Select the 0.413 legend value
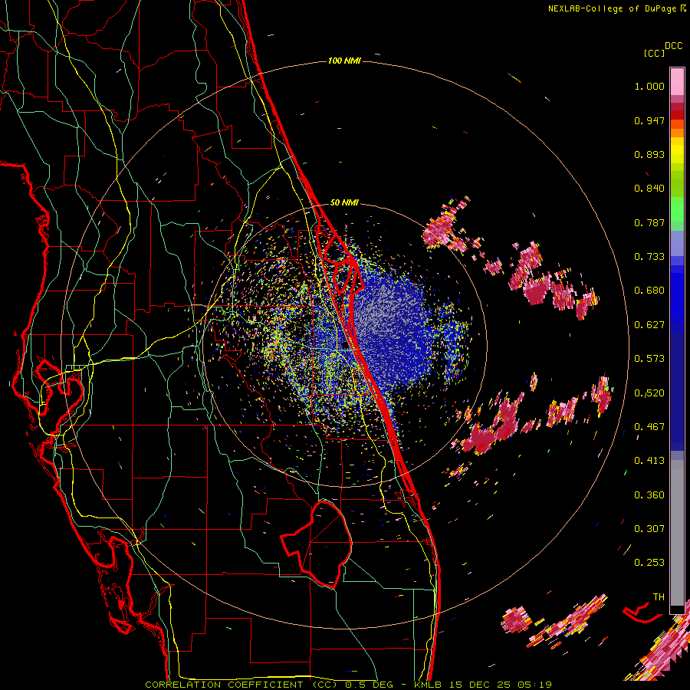Image resolution: width=690 pixels, height=690 pixels. click(x=649, y=461)
